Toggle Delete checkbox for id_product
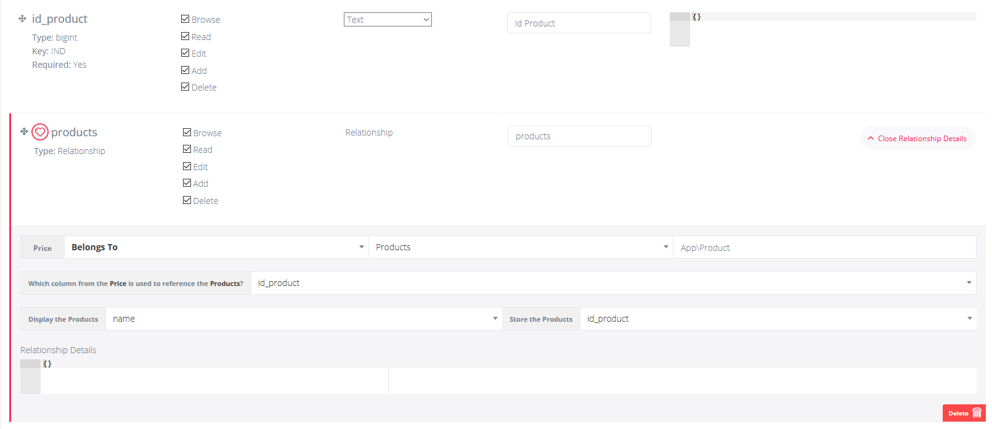This screenshot has width=992, height=429. click(x=185, y=87)
